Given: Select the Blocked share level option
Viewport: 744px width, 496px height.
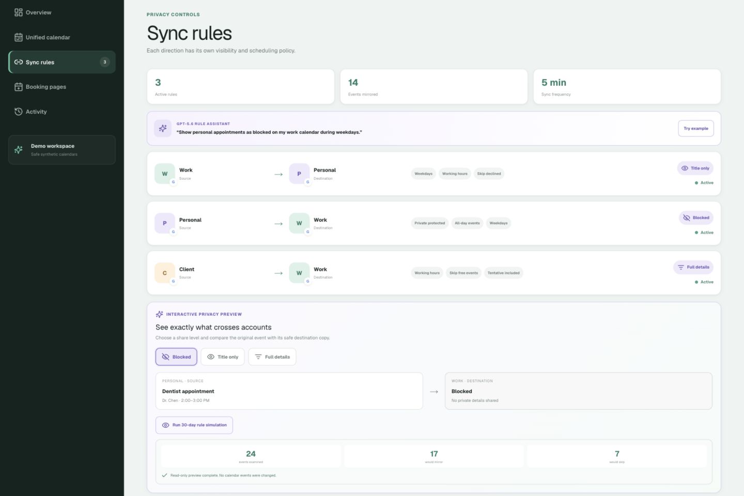Looking at the screenshot, I should 176,357.
